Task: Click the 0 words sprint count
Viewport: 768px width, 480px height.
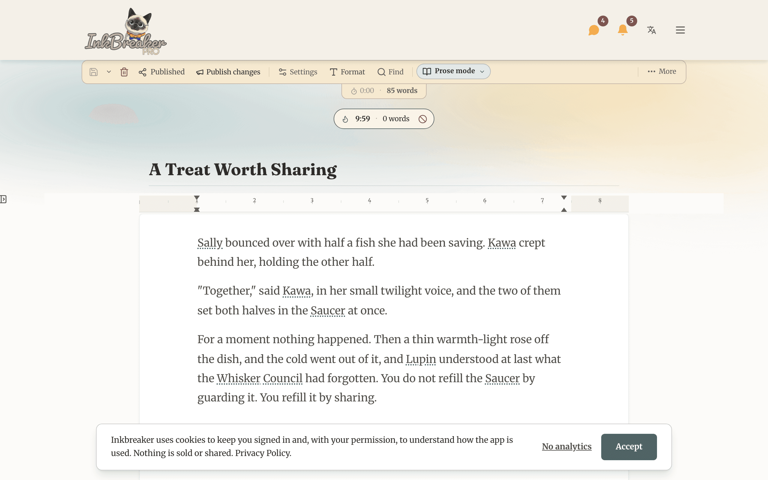Action: point(396,119)
